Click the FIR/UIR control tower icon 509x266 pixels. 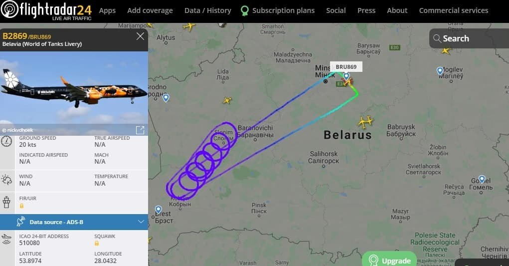tap(6, 202)
